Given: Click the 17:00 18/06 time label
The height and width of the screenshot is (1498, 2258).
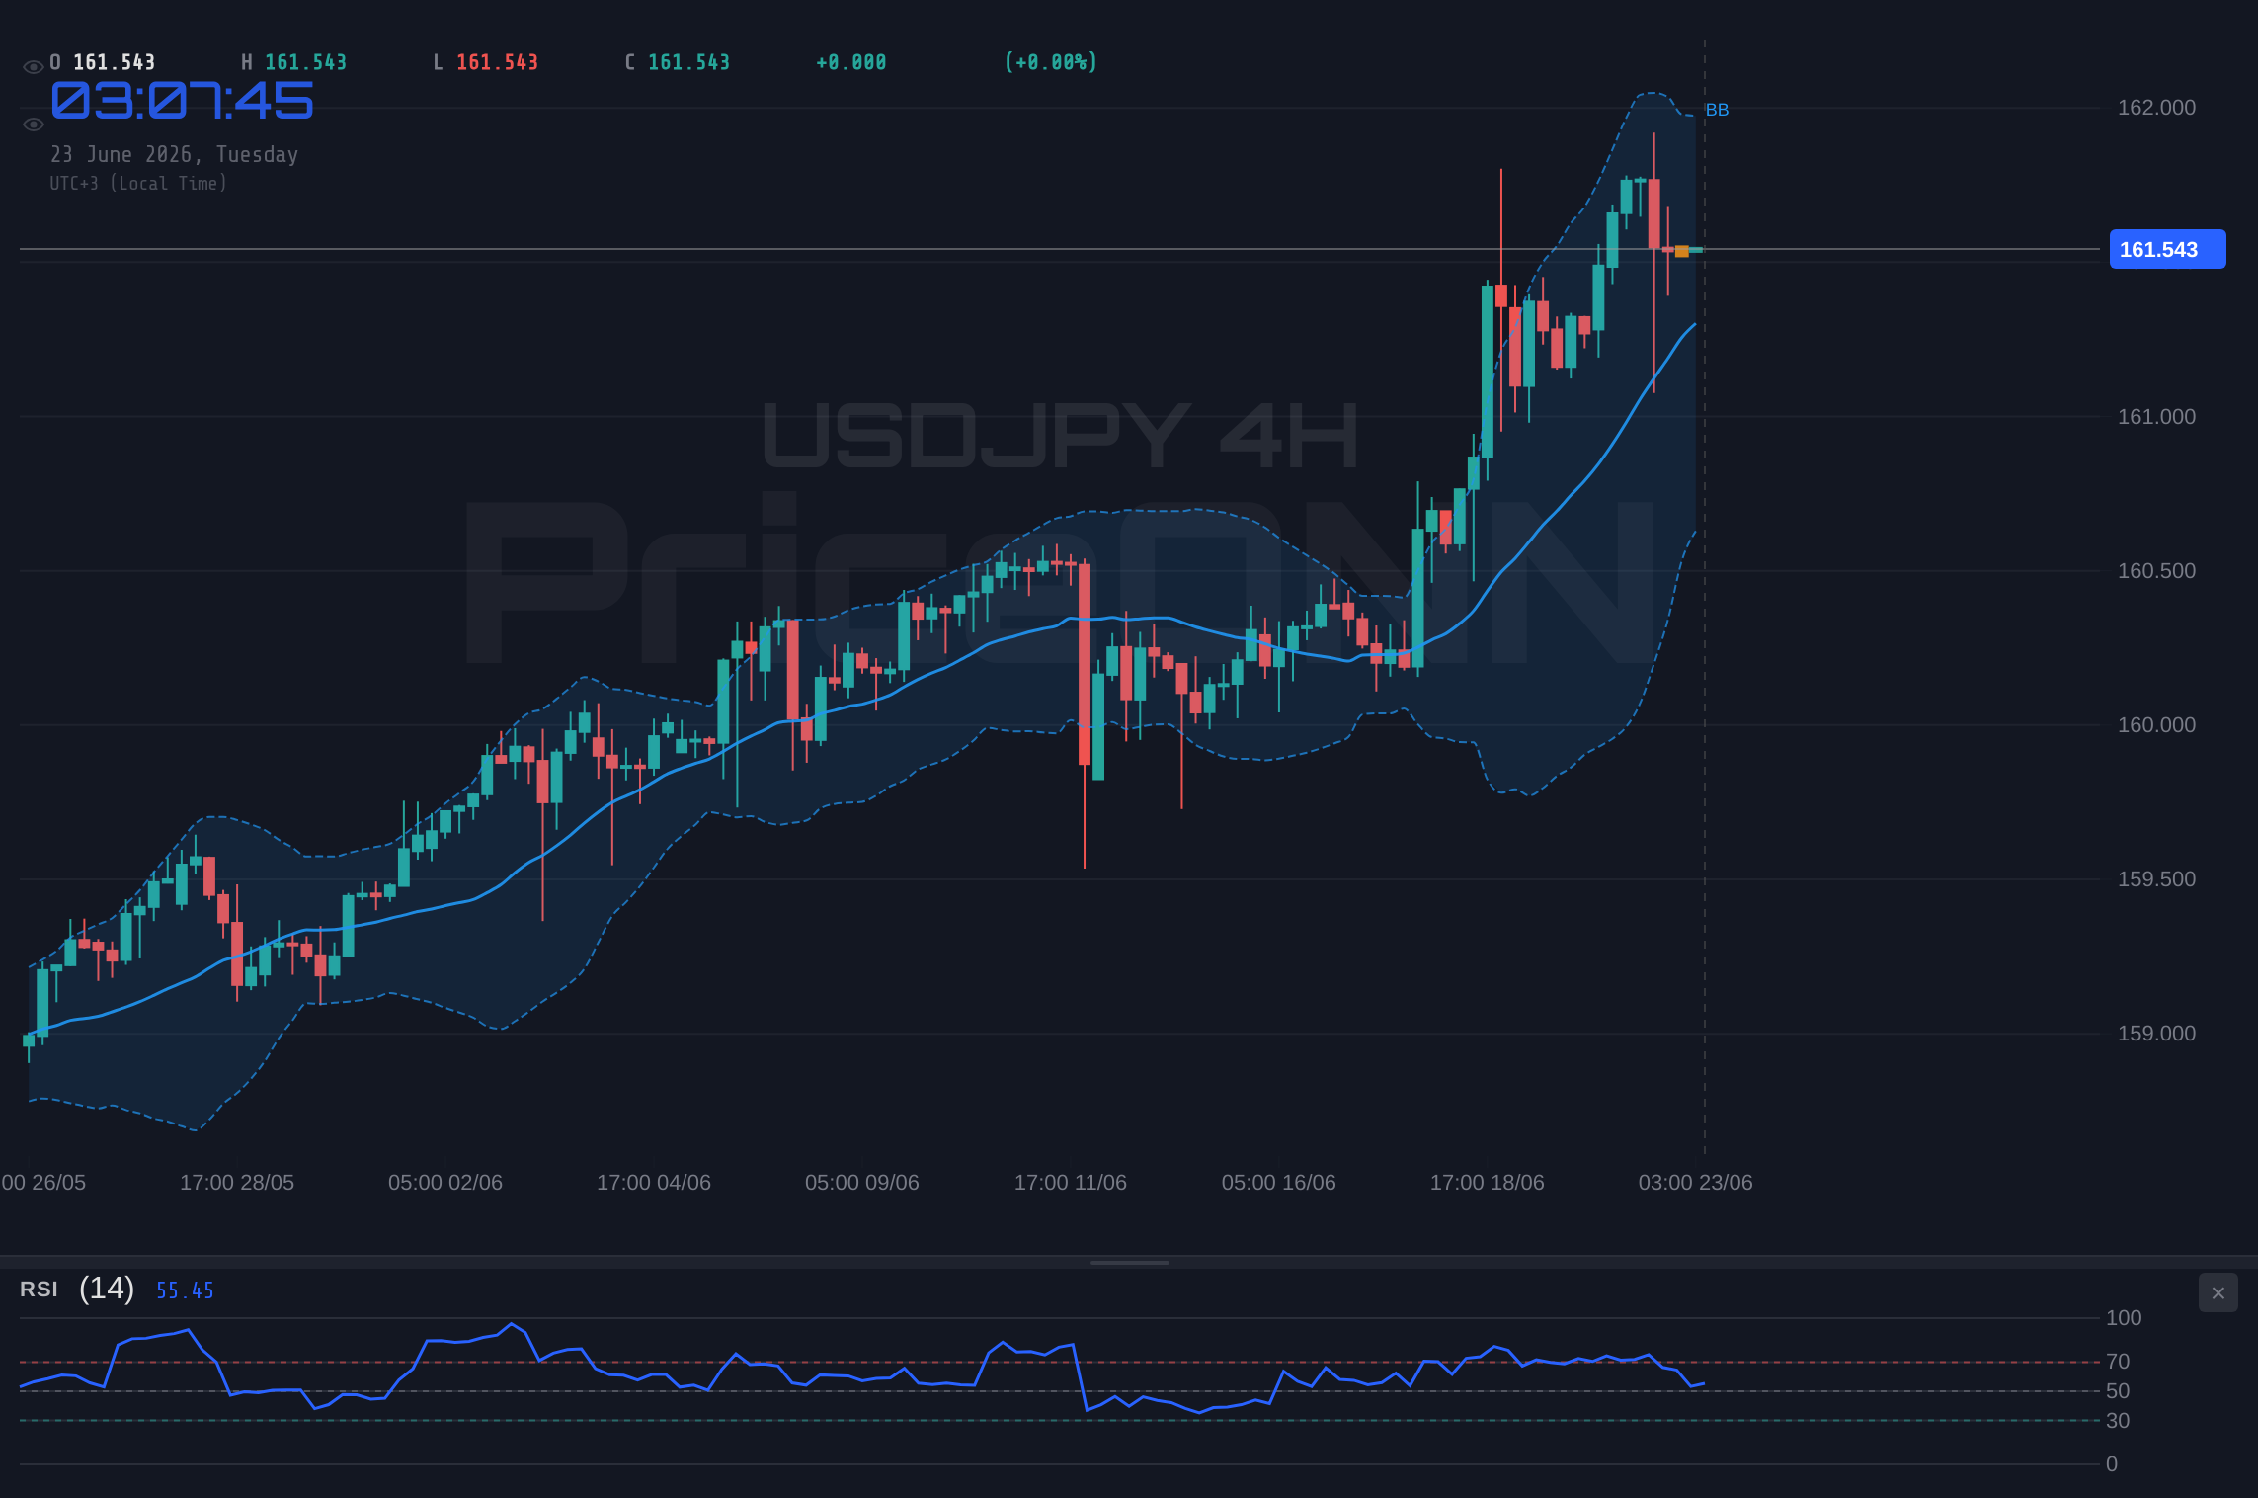Looking at the screenshot, I should coord(1488,1183).
